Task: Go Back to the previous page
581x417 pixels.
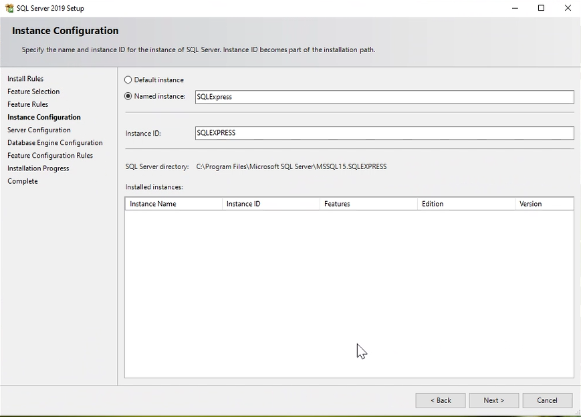Action: (441, 400)
